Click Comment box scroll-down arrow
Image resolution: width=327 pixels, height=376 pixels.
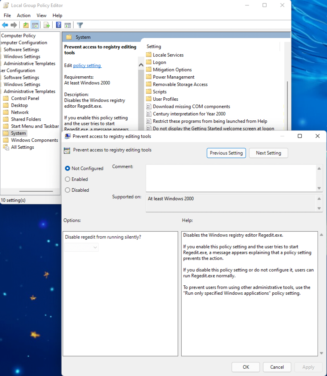point(319,188)
